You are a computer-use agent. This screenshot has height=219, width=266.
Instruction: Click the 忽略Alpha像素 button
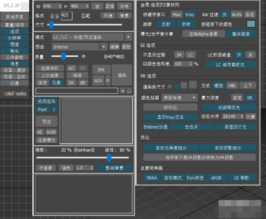click(203, 34)
